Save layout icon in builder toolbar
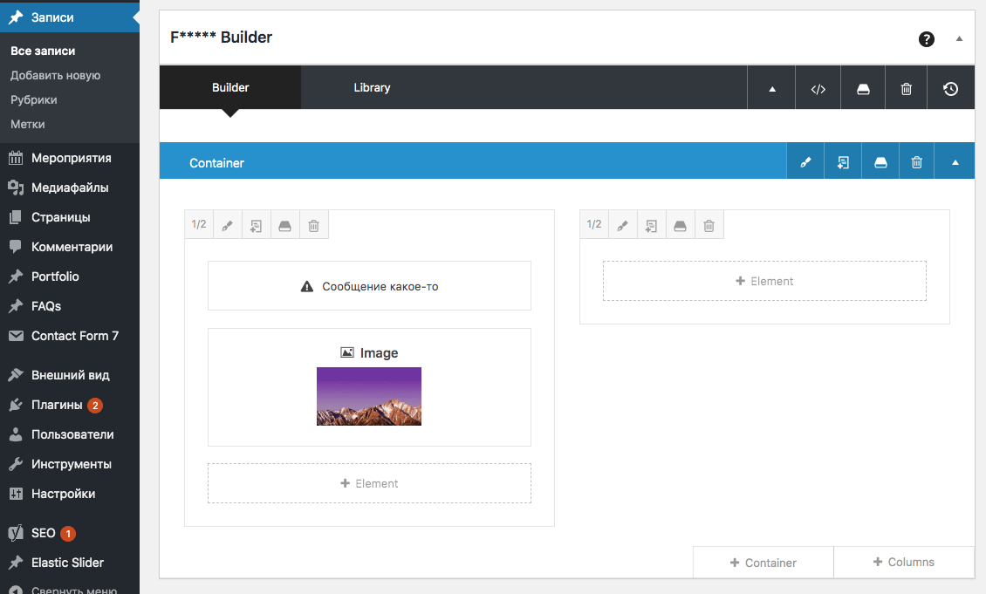Image resolution: width=986 pixels, height=594 pixels. pos(863,89)
